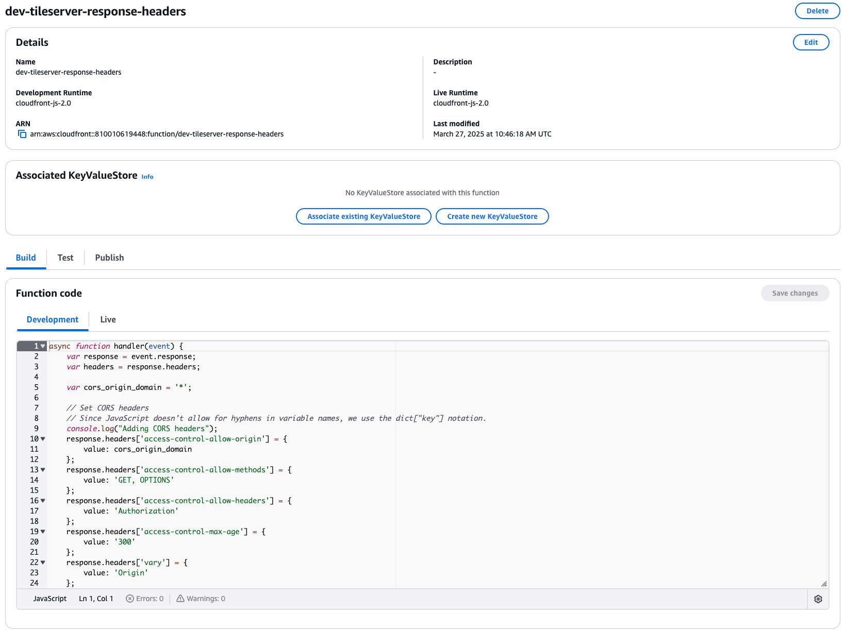Click the 'GET, OPTIONS' value on line 14
Viewport: 845px width, 632px height.
144,480
